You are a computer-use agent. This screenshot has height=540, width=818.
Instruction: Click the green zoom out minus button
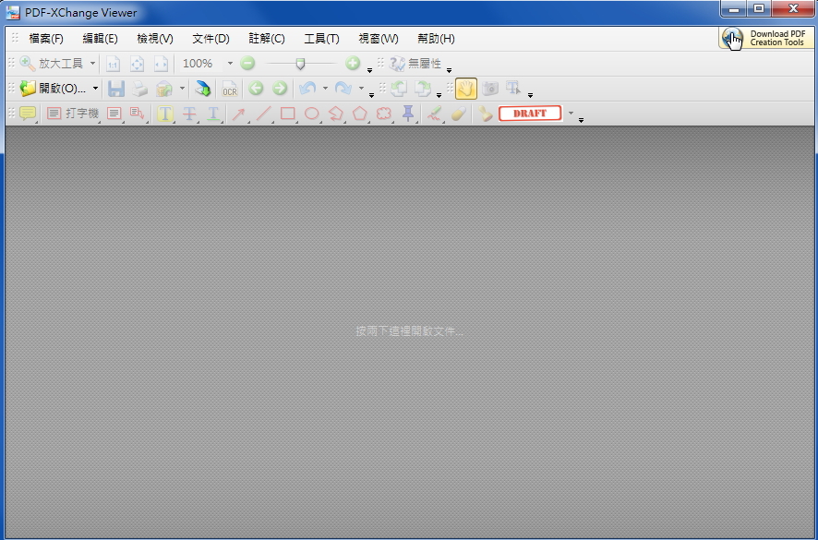(247, 64)
